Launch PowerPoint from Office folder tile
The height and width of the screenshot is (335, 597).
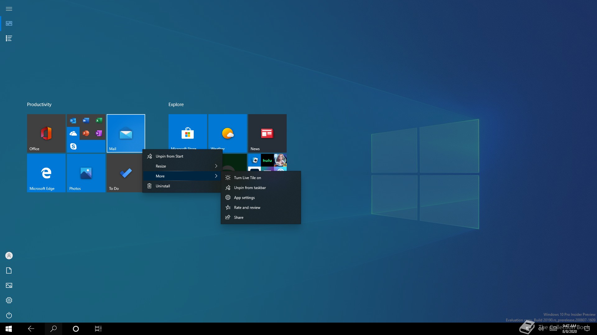pos(86,133)
